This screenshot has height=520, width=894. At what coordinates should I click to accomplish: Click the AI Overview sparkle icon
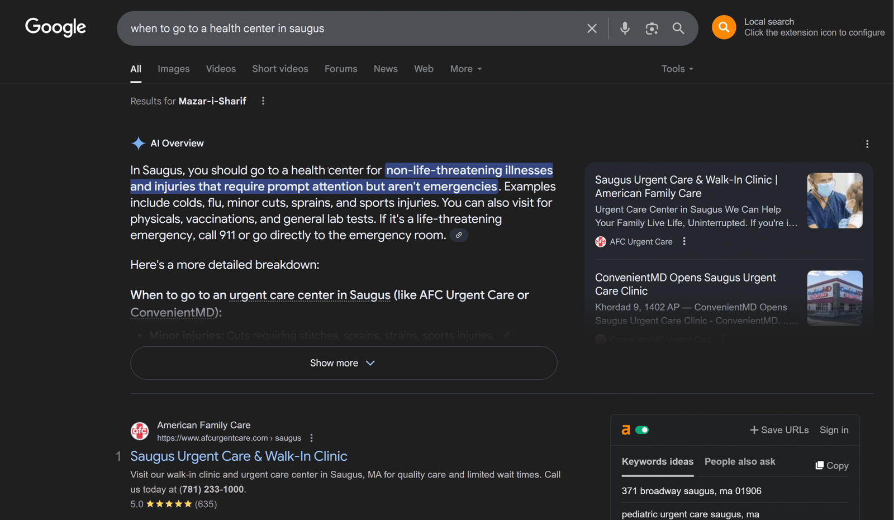coord(138,144)
